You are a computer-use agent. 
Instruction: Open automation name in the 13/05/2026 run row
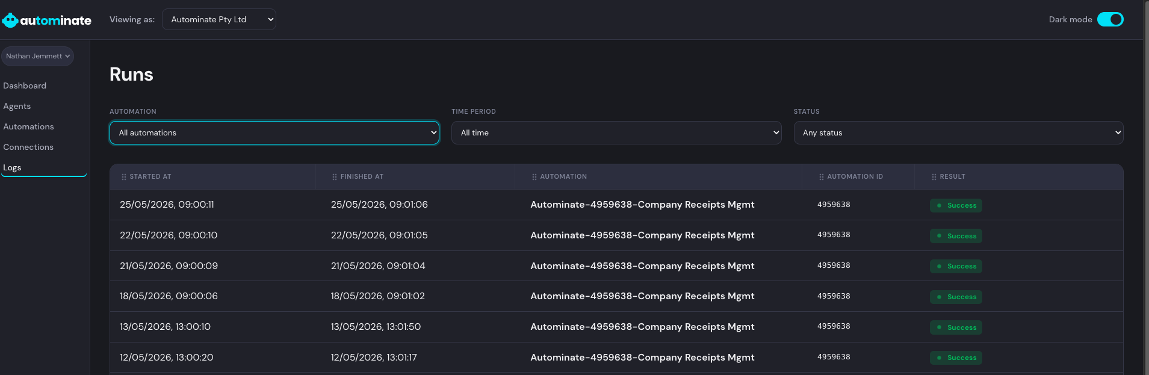(642, 327)
